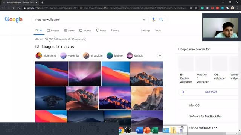Open search Settings
The height and width of the screenshot is (135, 241).
click(145, 31)
